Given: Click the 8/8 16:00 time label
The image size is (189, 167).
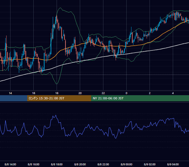Looking at the screenshot, I should 34,164.
